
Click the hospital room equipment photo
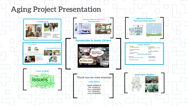83,29
